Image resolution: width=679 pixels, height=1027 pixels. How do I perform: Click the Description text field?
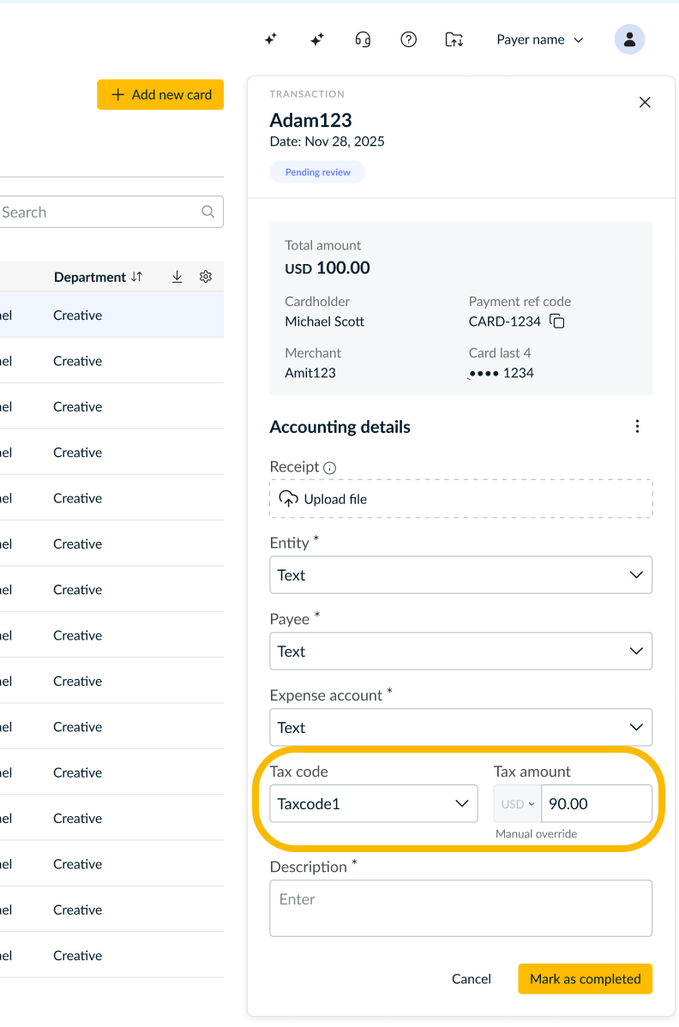(x=461, y=909)
